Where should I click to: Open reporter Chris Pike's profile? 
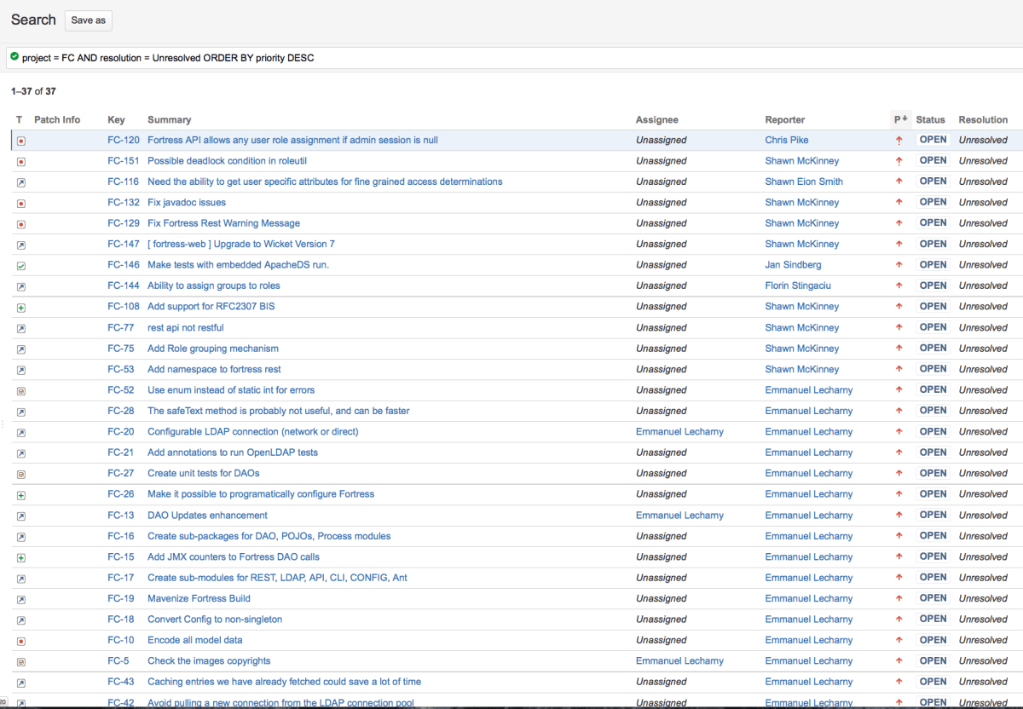click(x=786, y=140)
